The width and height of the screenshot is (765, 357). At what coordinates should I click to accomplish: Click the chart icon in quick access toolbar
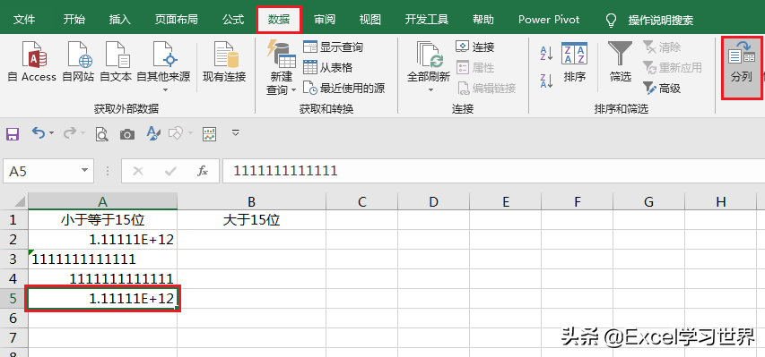[209, 134]
